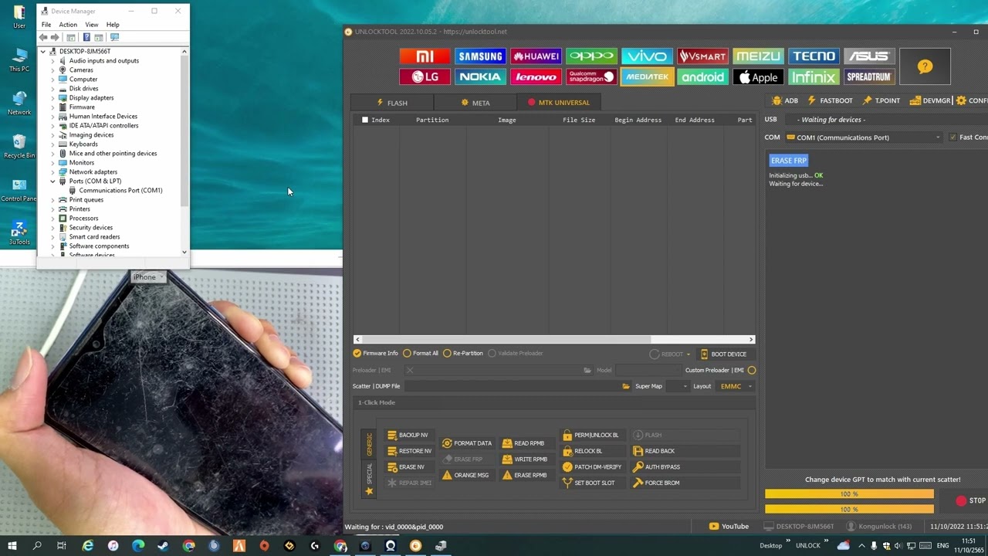This screenshot has width=988, height=556.
Task: Open Device Manager View menu
Action: coord(91,25)
